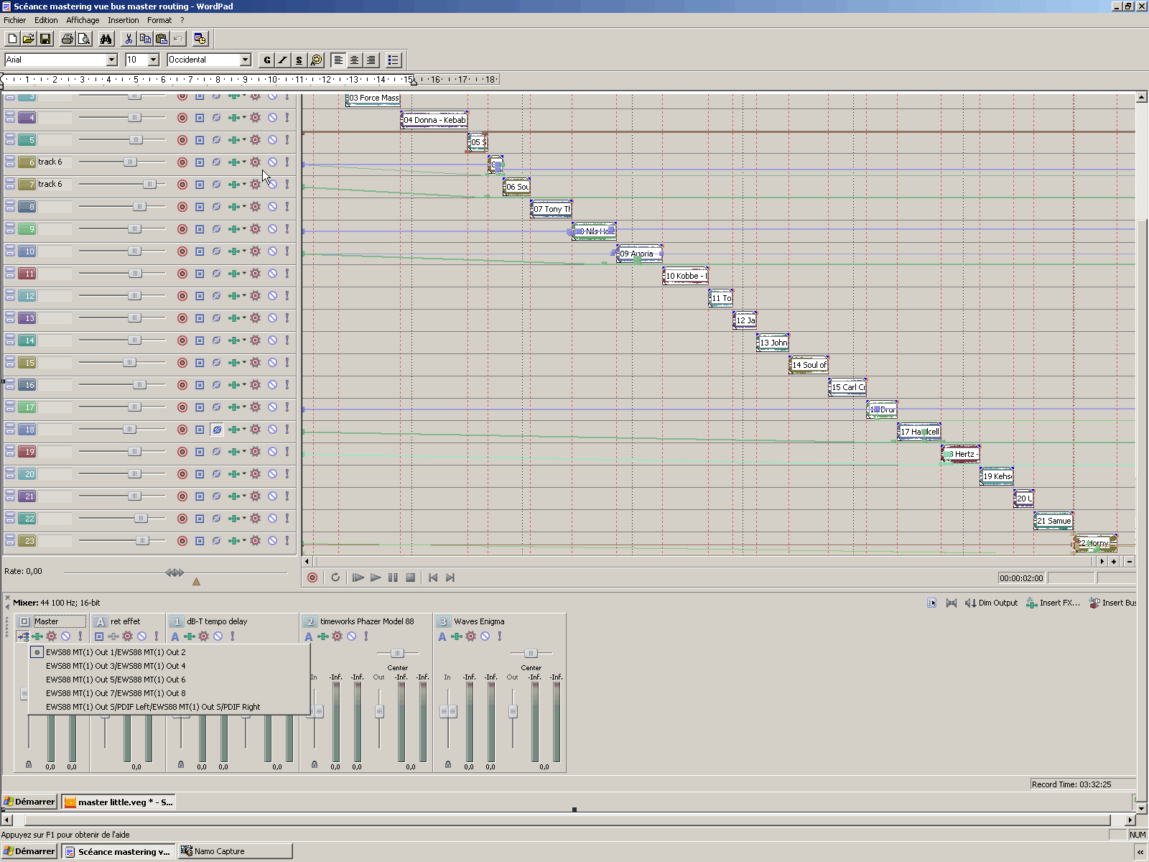This screenshot has width=1149, height=862.
Task: Click the Undo toolbar icon
Action: point(178,39)
